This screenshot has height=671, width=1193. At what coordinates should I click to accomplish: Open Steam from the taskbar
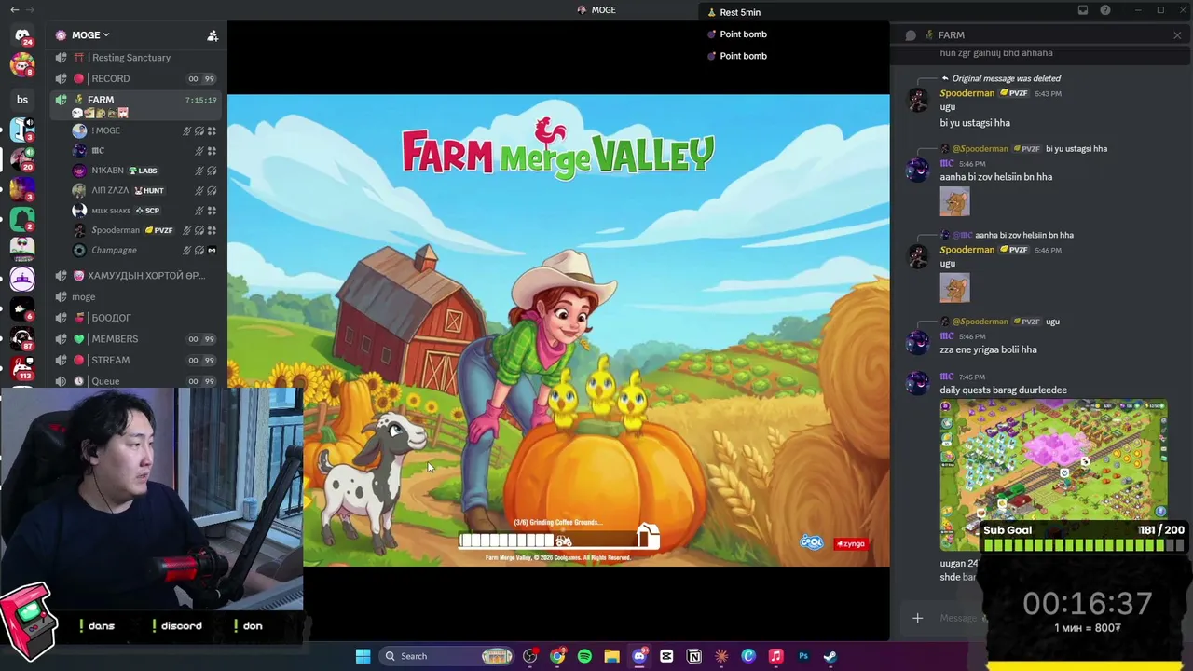click(x=830, y=656)
